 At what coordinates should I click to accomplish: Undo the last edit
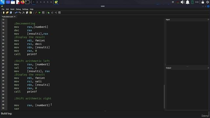coord(16,13)
